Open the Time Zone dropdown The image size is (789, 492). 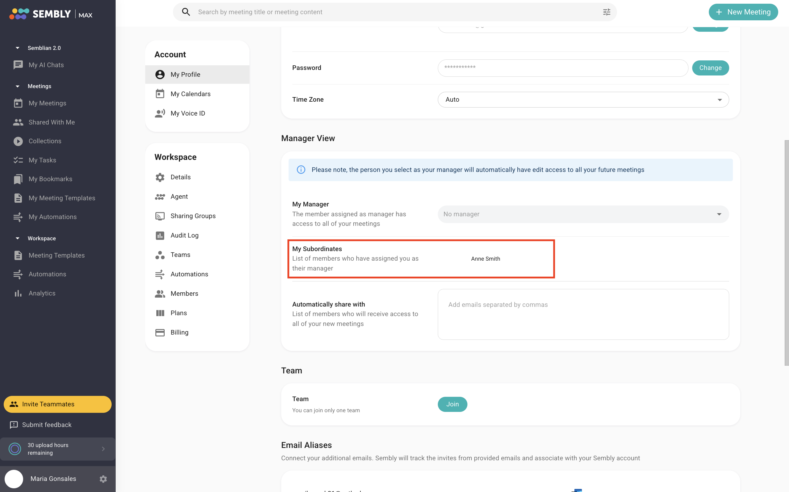[583, 100]
